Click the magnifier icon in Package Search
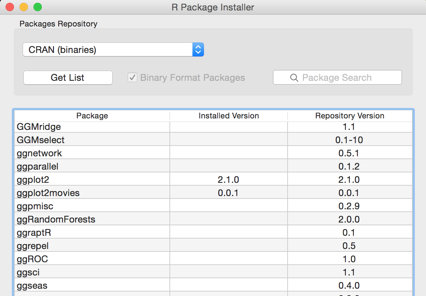Image resolution: width=426 pixels, height=296 pixels. click(294, 78)
